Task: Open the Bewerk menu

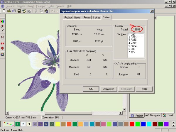Action: 21,6
